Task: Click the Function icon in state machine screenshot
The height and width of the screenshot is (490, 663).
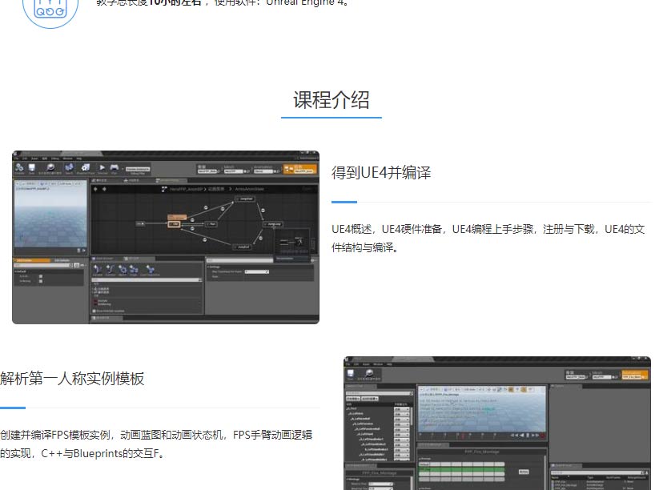Action: [x=110, y=269]
